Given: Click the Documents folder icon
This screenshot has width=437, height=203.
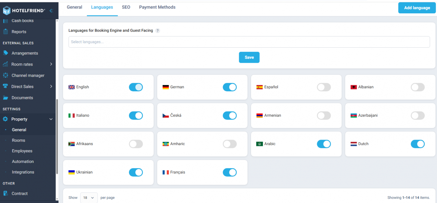Looking at the screenshot, I should (x=5, y=98).
